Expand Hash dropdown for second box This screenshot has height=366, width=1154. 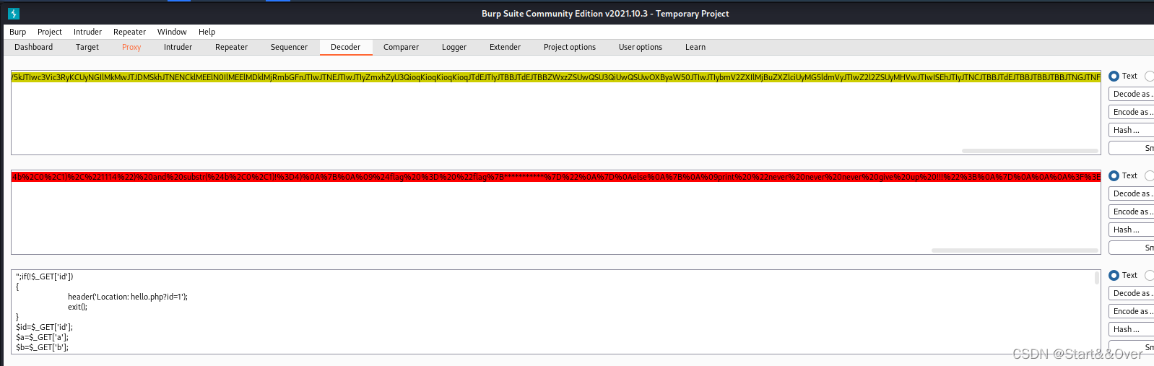pyautogui.click(x=1132, y=230)
